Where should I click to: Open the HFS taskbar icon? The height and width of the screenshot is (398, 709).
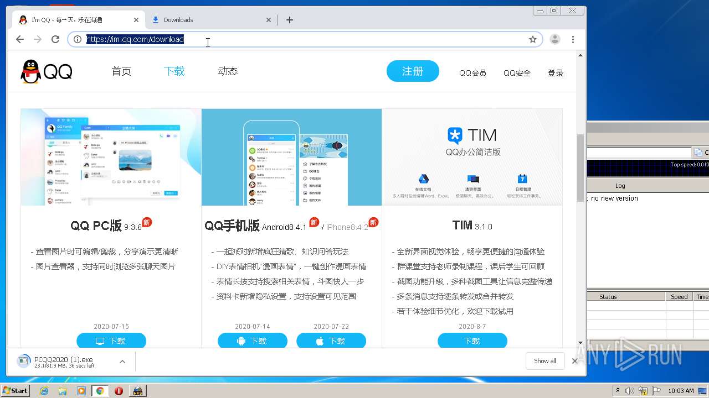coord(137,391)
